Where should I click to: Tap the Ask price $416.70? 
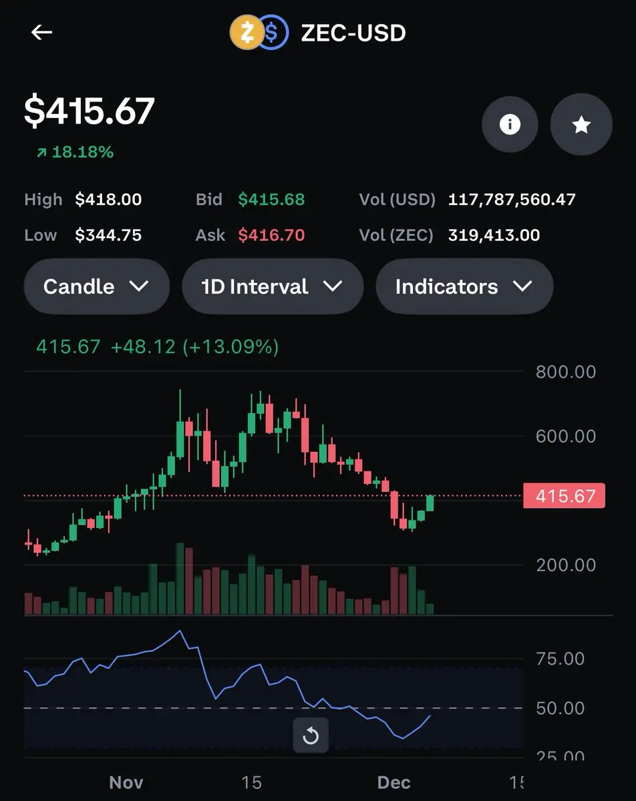tap(271, 235)
